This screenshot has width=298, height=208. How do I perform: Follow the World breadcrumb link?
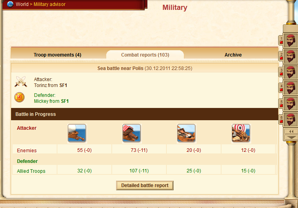(22, 4)
